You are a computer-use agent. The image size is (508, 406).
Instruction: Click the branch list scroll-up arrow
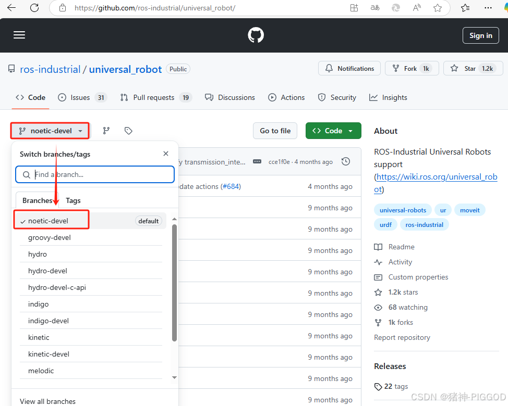click(x=174, y=219)
